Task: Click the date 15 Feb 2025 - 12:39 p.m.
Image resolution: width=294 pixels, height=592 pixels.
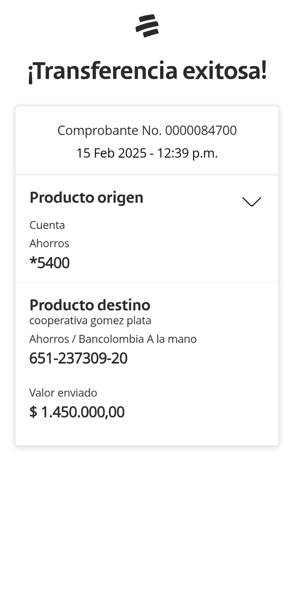Action: (147, 153)
